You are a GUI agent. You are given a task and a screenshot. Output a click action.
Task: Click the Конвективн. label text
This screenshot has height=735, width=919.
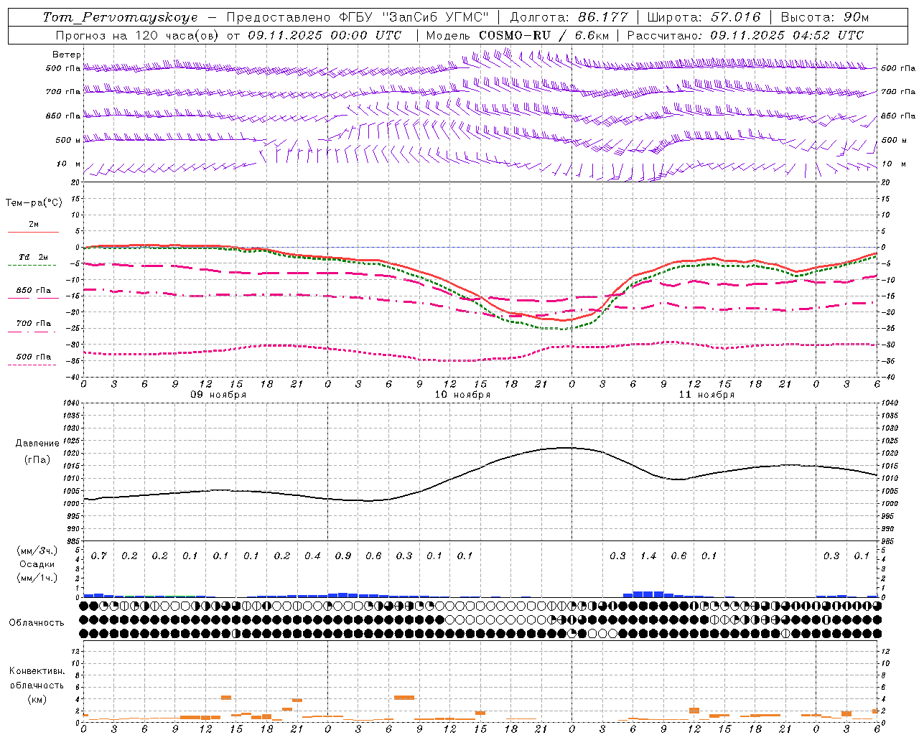click(x=37, y=671)
